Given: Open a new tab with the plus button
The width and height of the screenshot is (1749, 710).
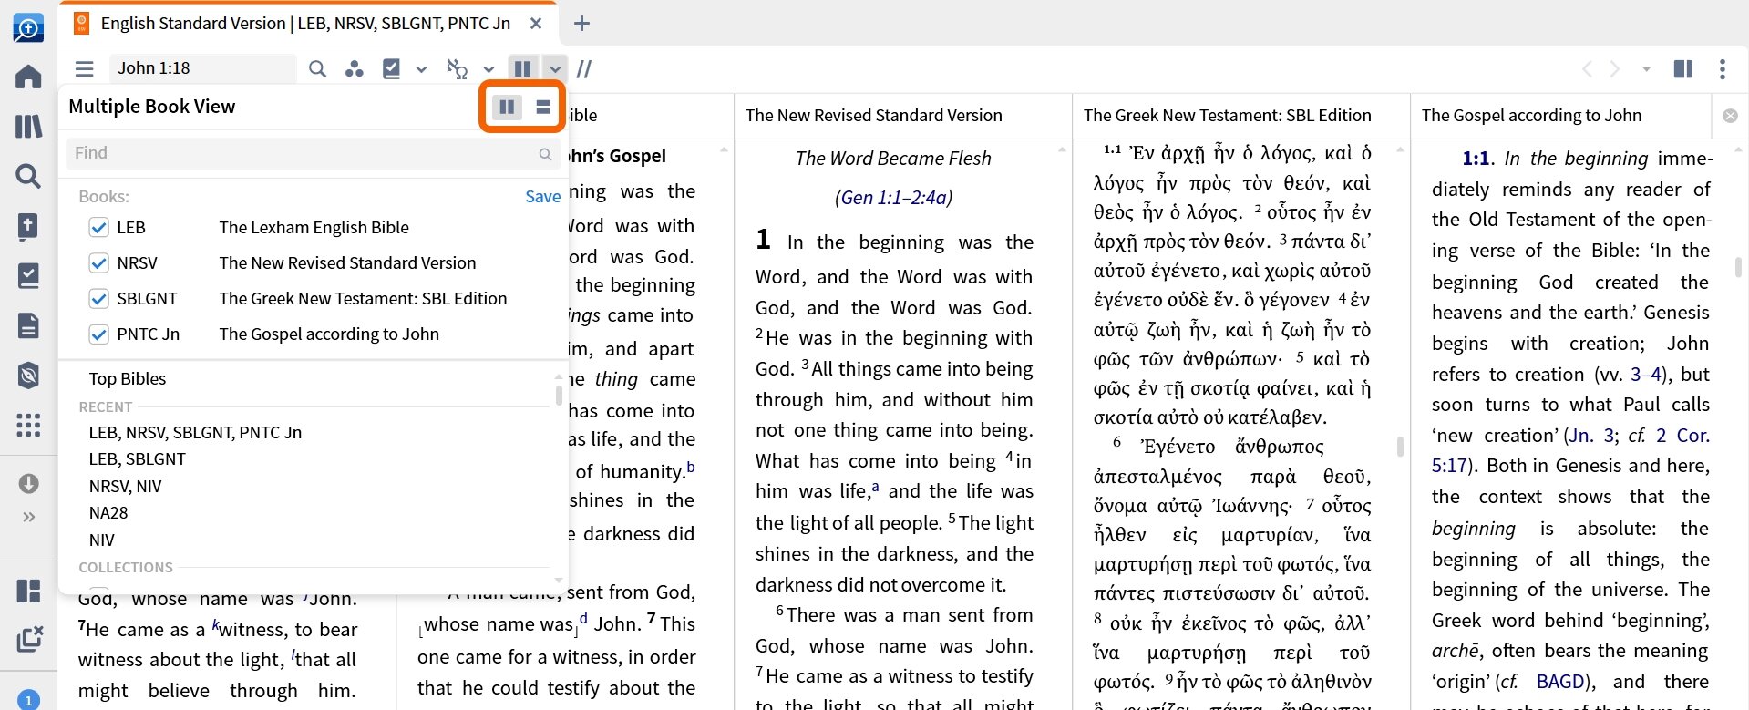Looking at the screenshot, I should [581, 24].
